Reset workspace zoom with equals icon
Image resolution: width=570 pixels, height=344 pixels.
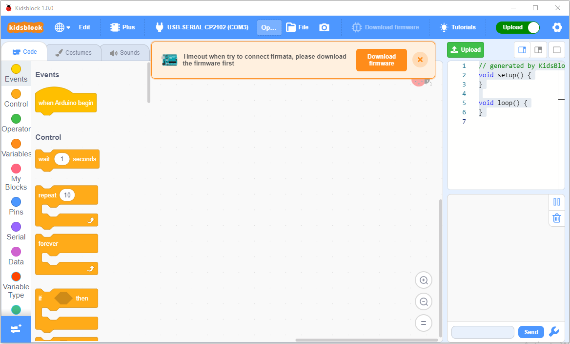(424, 322)
